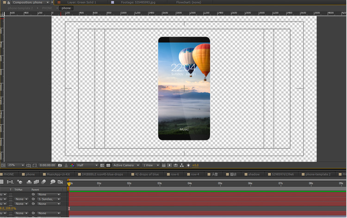Click the exposure value +0.0

point(195,165)
